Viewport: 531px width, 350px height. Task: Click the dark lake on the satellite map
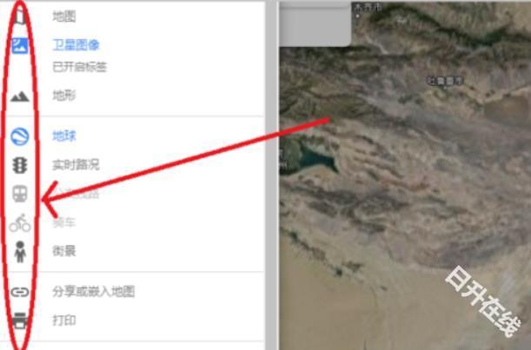click(x=316, y=159)
